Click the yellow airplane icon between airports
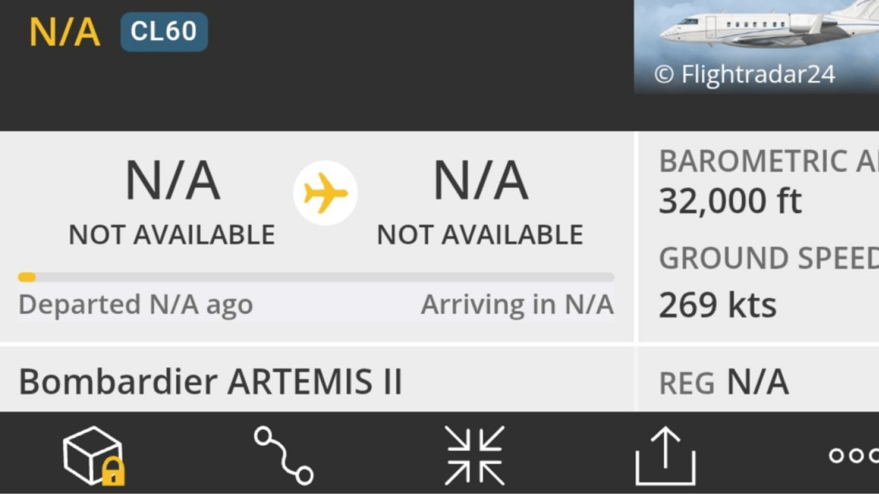Image resolution: width=879 pixels, height=494 pixels. pos(326,192)
